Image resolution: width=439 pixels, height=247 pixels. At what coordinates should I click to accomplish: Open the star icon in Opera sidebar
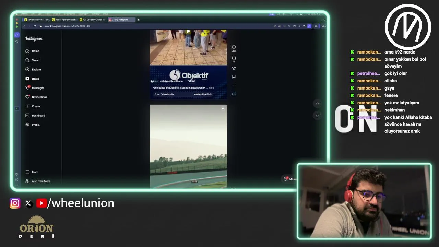pos(17,42)
